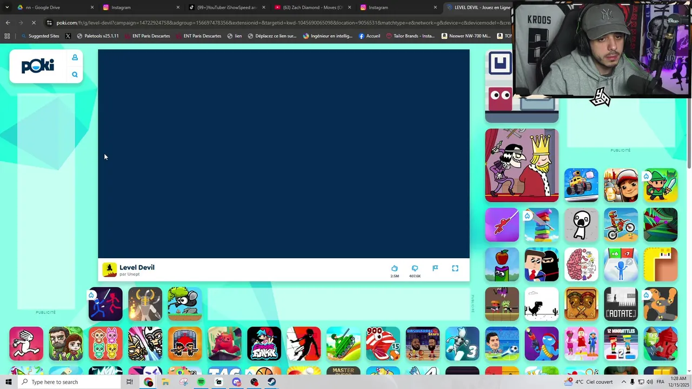Open the apple and green worm game
Viewport: 692px width, 389px height.
tap(502, 265)
